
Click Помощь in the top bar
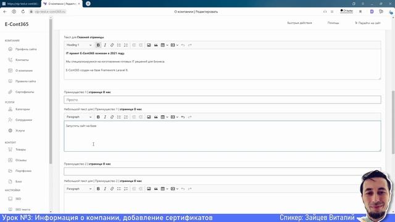pyautogui.click(x=333, y=23)
